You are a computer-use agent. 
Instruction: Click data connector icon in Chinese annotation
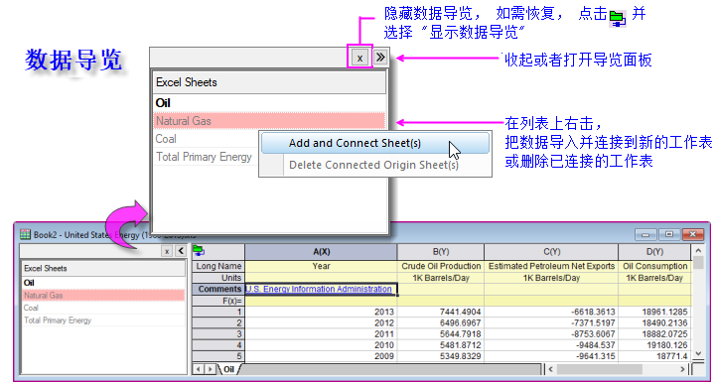(x=618, y=18)
